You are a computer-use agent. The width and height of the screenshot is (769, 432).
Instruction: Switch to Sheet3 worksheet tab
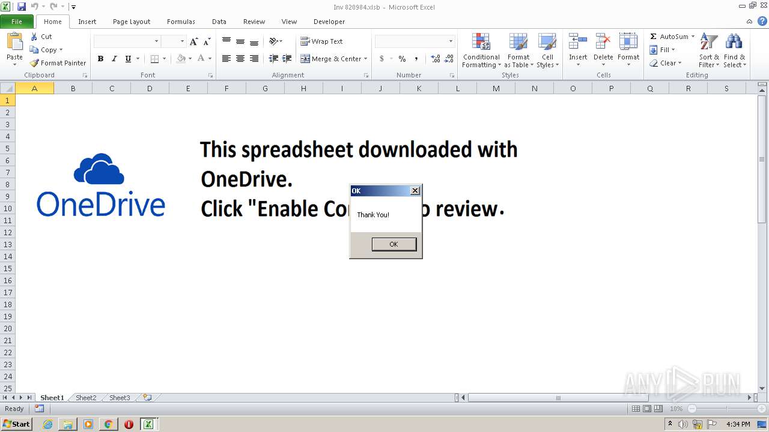(x=119, y=398)
